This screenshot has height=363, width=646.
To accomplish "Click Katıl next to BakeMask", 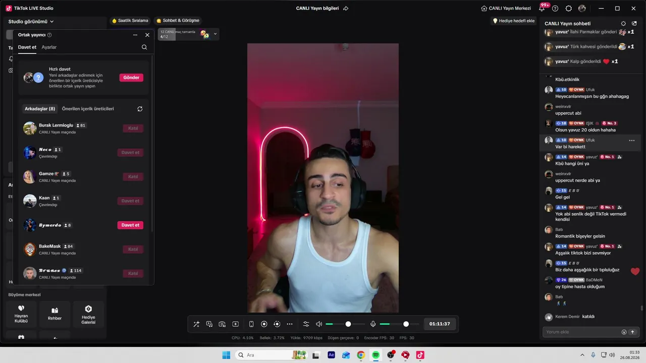I will click(133, 249).
